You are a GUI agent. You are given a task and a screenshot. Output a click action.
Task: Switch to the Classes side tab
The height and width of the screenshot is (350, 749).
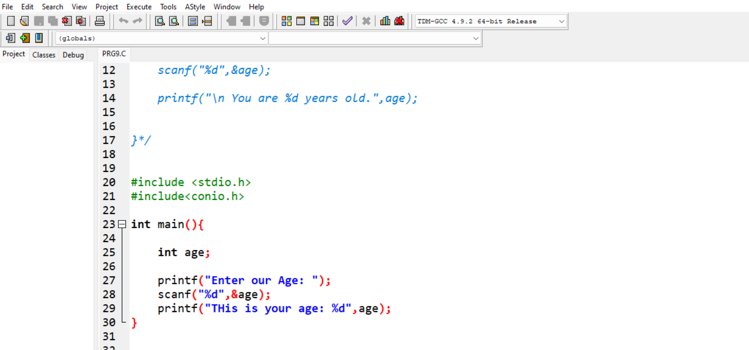coord(44,55)
